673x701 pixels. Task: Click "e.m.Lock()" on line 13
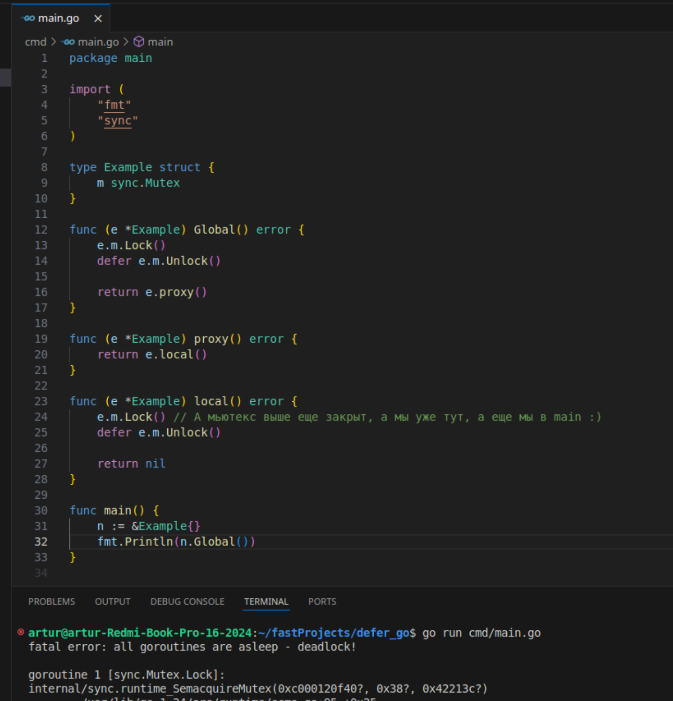click(x=131, y=245)
